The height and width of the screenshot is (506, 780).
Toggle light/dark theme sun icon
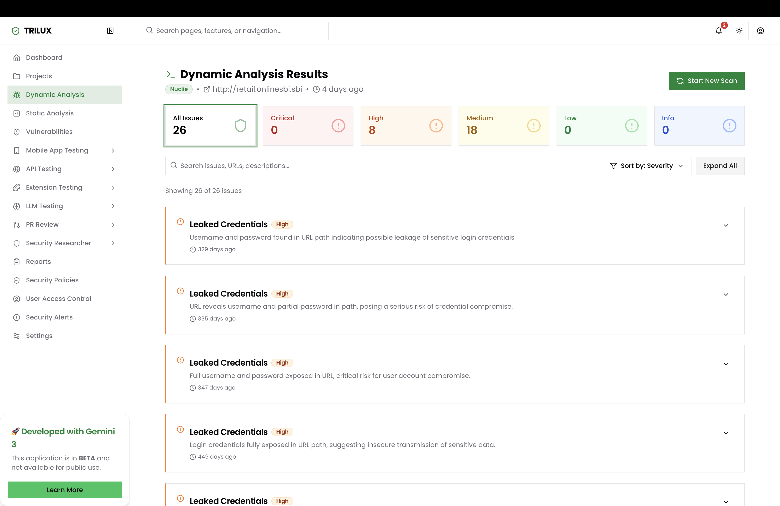739,31
